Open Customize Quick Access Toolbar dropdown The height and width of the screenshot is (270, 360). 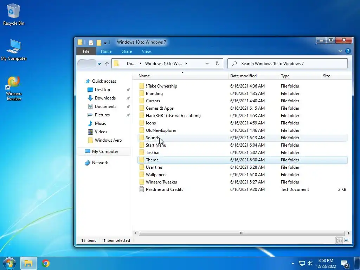point(105,43)
